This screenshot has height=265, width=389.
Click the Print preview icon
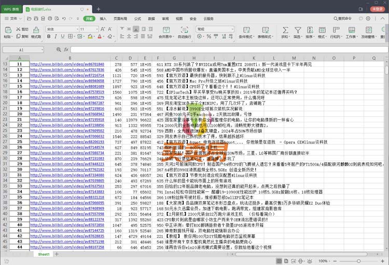coord(57,19)
